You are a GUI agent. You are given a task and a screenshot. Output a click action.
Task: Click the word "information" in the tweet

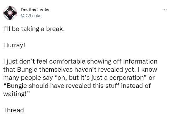tap(140, 62)
